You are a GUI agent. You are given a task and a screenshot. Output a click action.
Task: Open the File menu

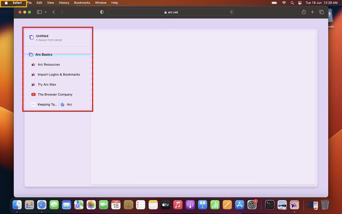(29, 3)
